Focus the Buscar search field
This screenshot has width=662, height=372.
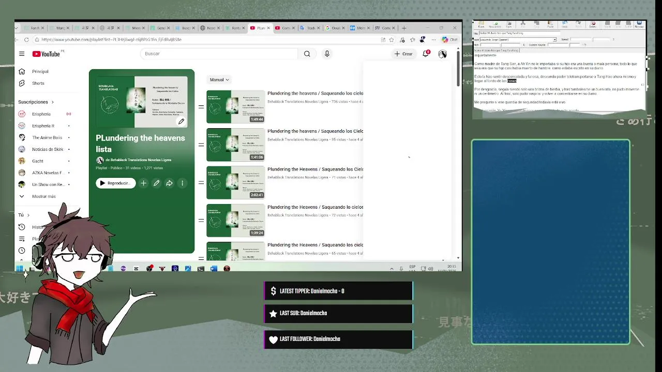pos(219,54)
